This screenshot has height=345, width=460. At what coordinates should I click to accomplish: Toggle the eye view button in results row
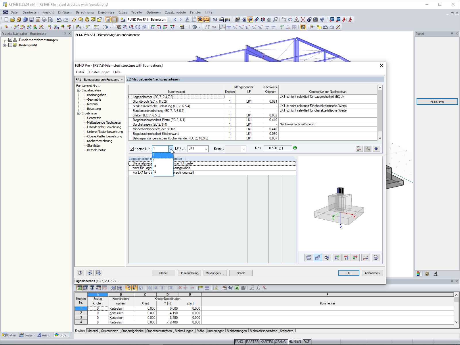click(x=376, y=149)
